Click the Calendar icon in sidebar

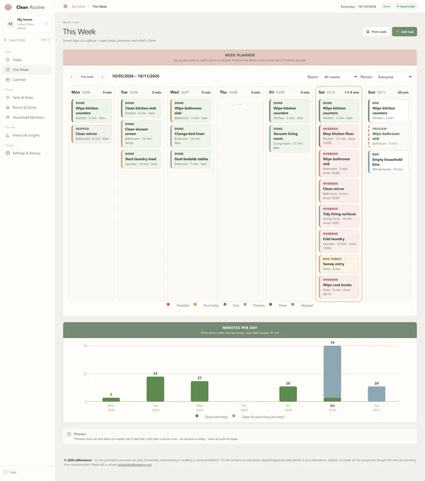coord(7,79)
